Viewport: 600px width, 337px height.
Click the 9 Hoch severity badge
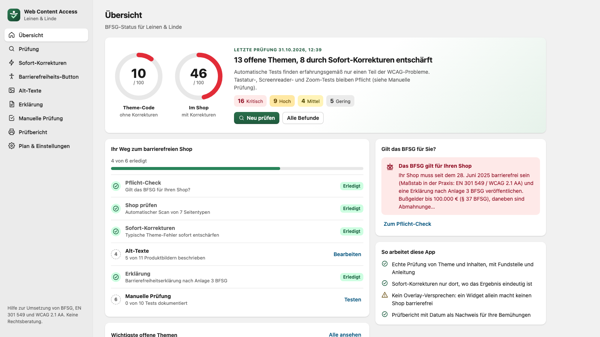[282, 101]
